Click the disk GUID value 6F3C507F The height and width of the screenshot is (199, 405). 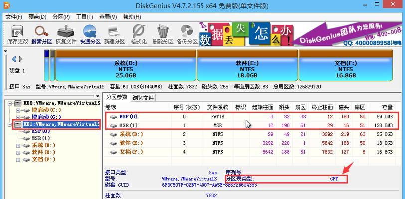(209, 185)
